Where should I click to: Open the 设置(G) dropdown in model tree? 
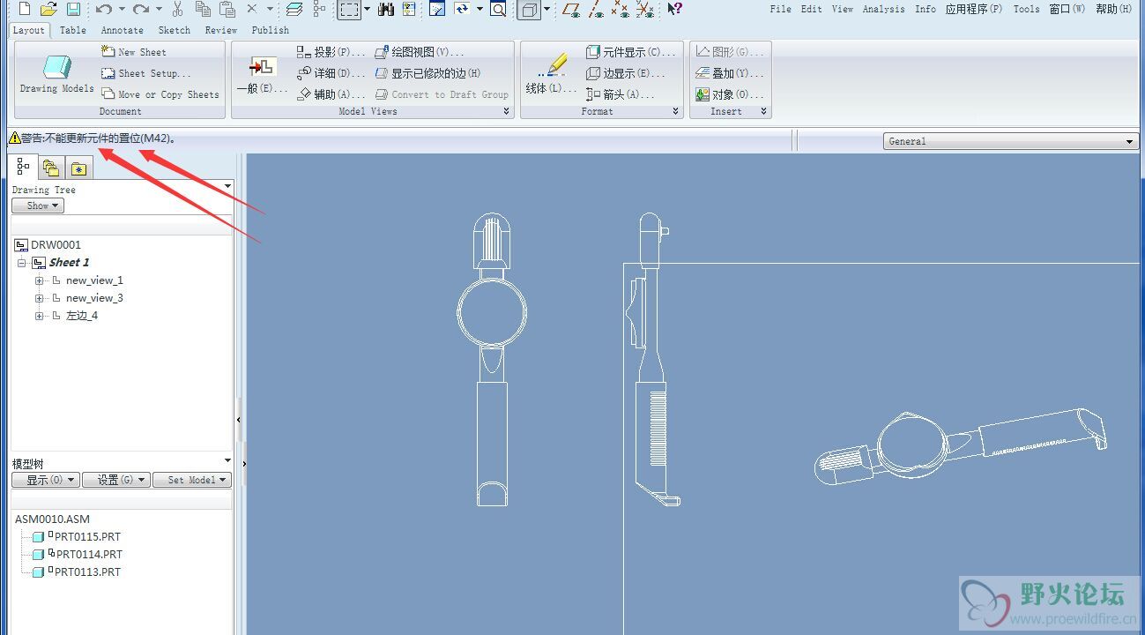tap(116, 480)
